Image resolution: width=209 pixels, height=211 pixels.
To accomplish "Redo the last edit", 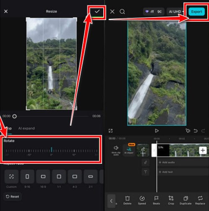I will click(x=203, y=131).
